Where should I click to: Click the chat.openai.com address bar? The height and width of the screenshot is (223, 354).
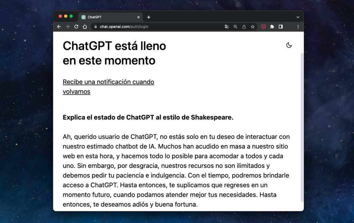(158, 27)
